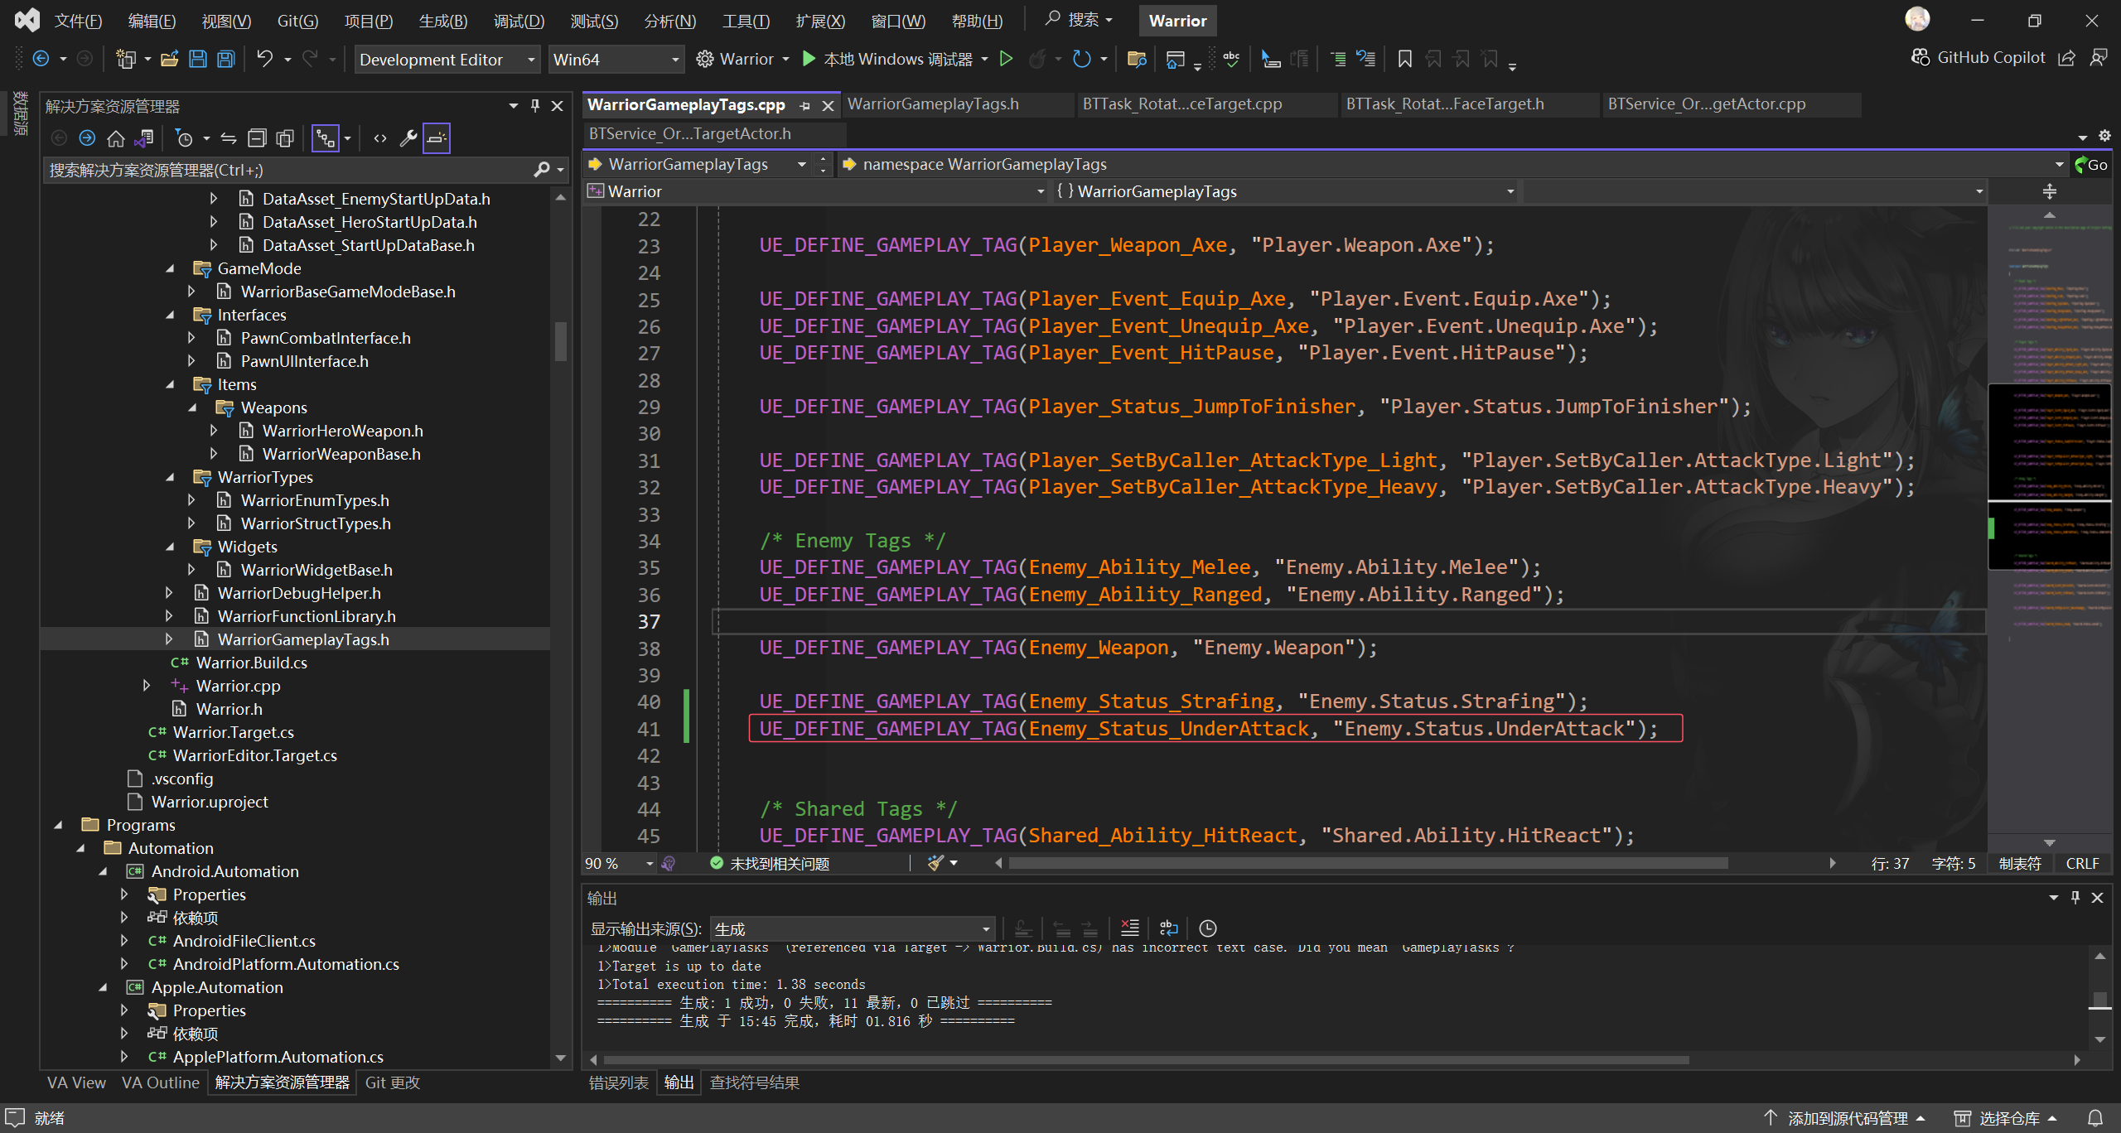Collapse the WarriorTypes folder node

click(170, 477)
